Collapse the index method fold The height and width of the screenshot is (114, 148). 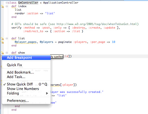pos(7,6)
